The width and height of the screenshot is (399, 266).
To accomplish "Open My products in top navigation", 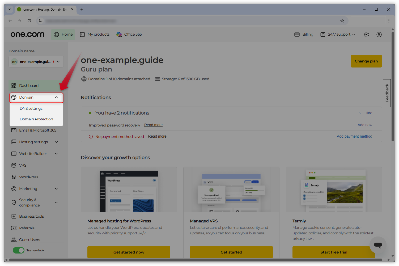I will 95,35.
